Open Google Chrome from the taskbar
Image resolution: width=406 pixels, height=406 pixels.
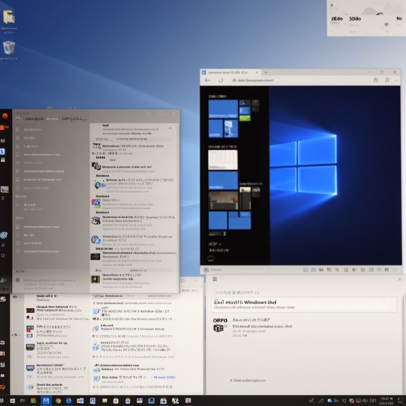point(58,400)
